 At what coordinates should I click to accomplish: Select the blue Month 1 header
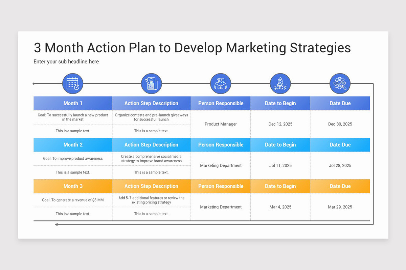[73, 103]
